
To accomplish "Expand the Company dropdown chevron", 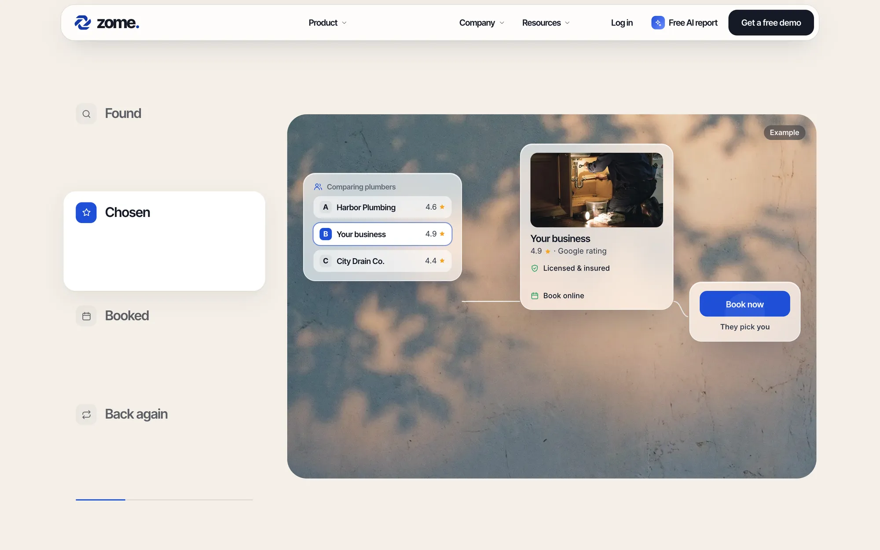I will [502, 23].
